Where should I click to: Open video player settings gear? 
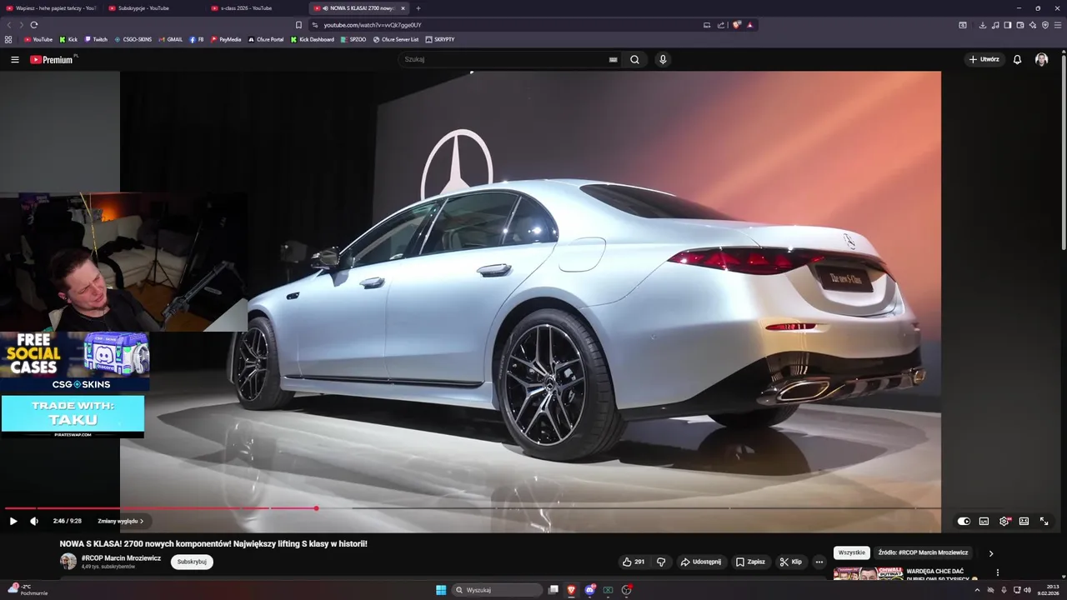point(1004,521)
